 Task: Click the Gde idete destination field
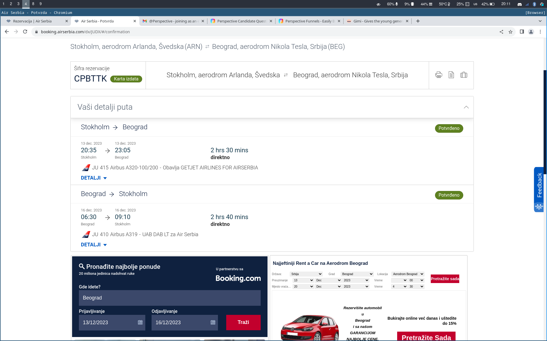[170, 298]
